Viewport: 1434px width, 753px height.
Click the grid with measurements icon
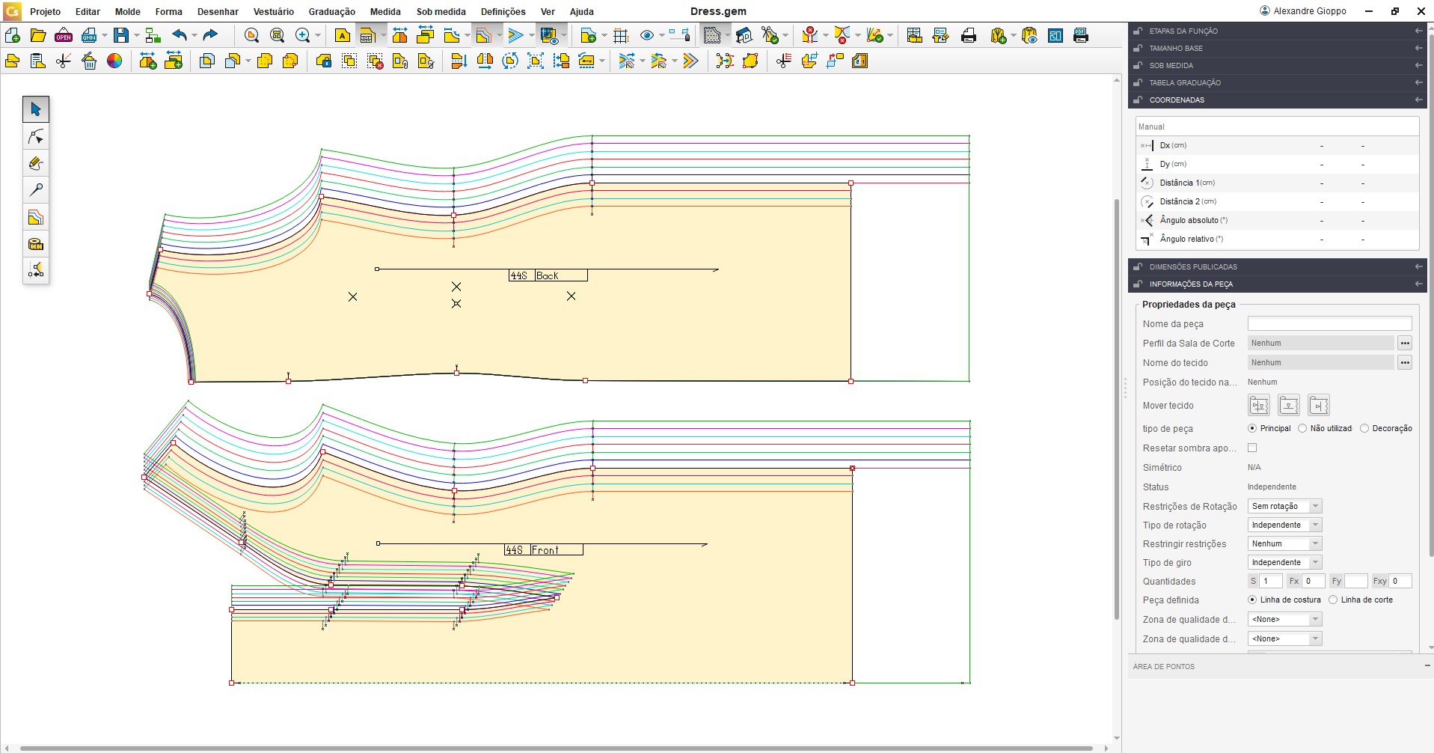coord(620,35)
